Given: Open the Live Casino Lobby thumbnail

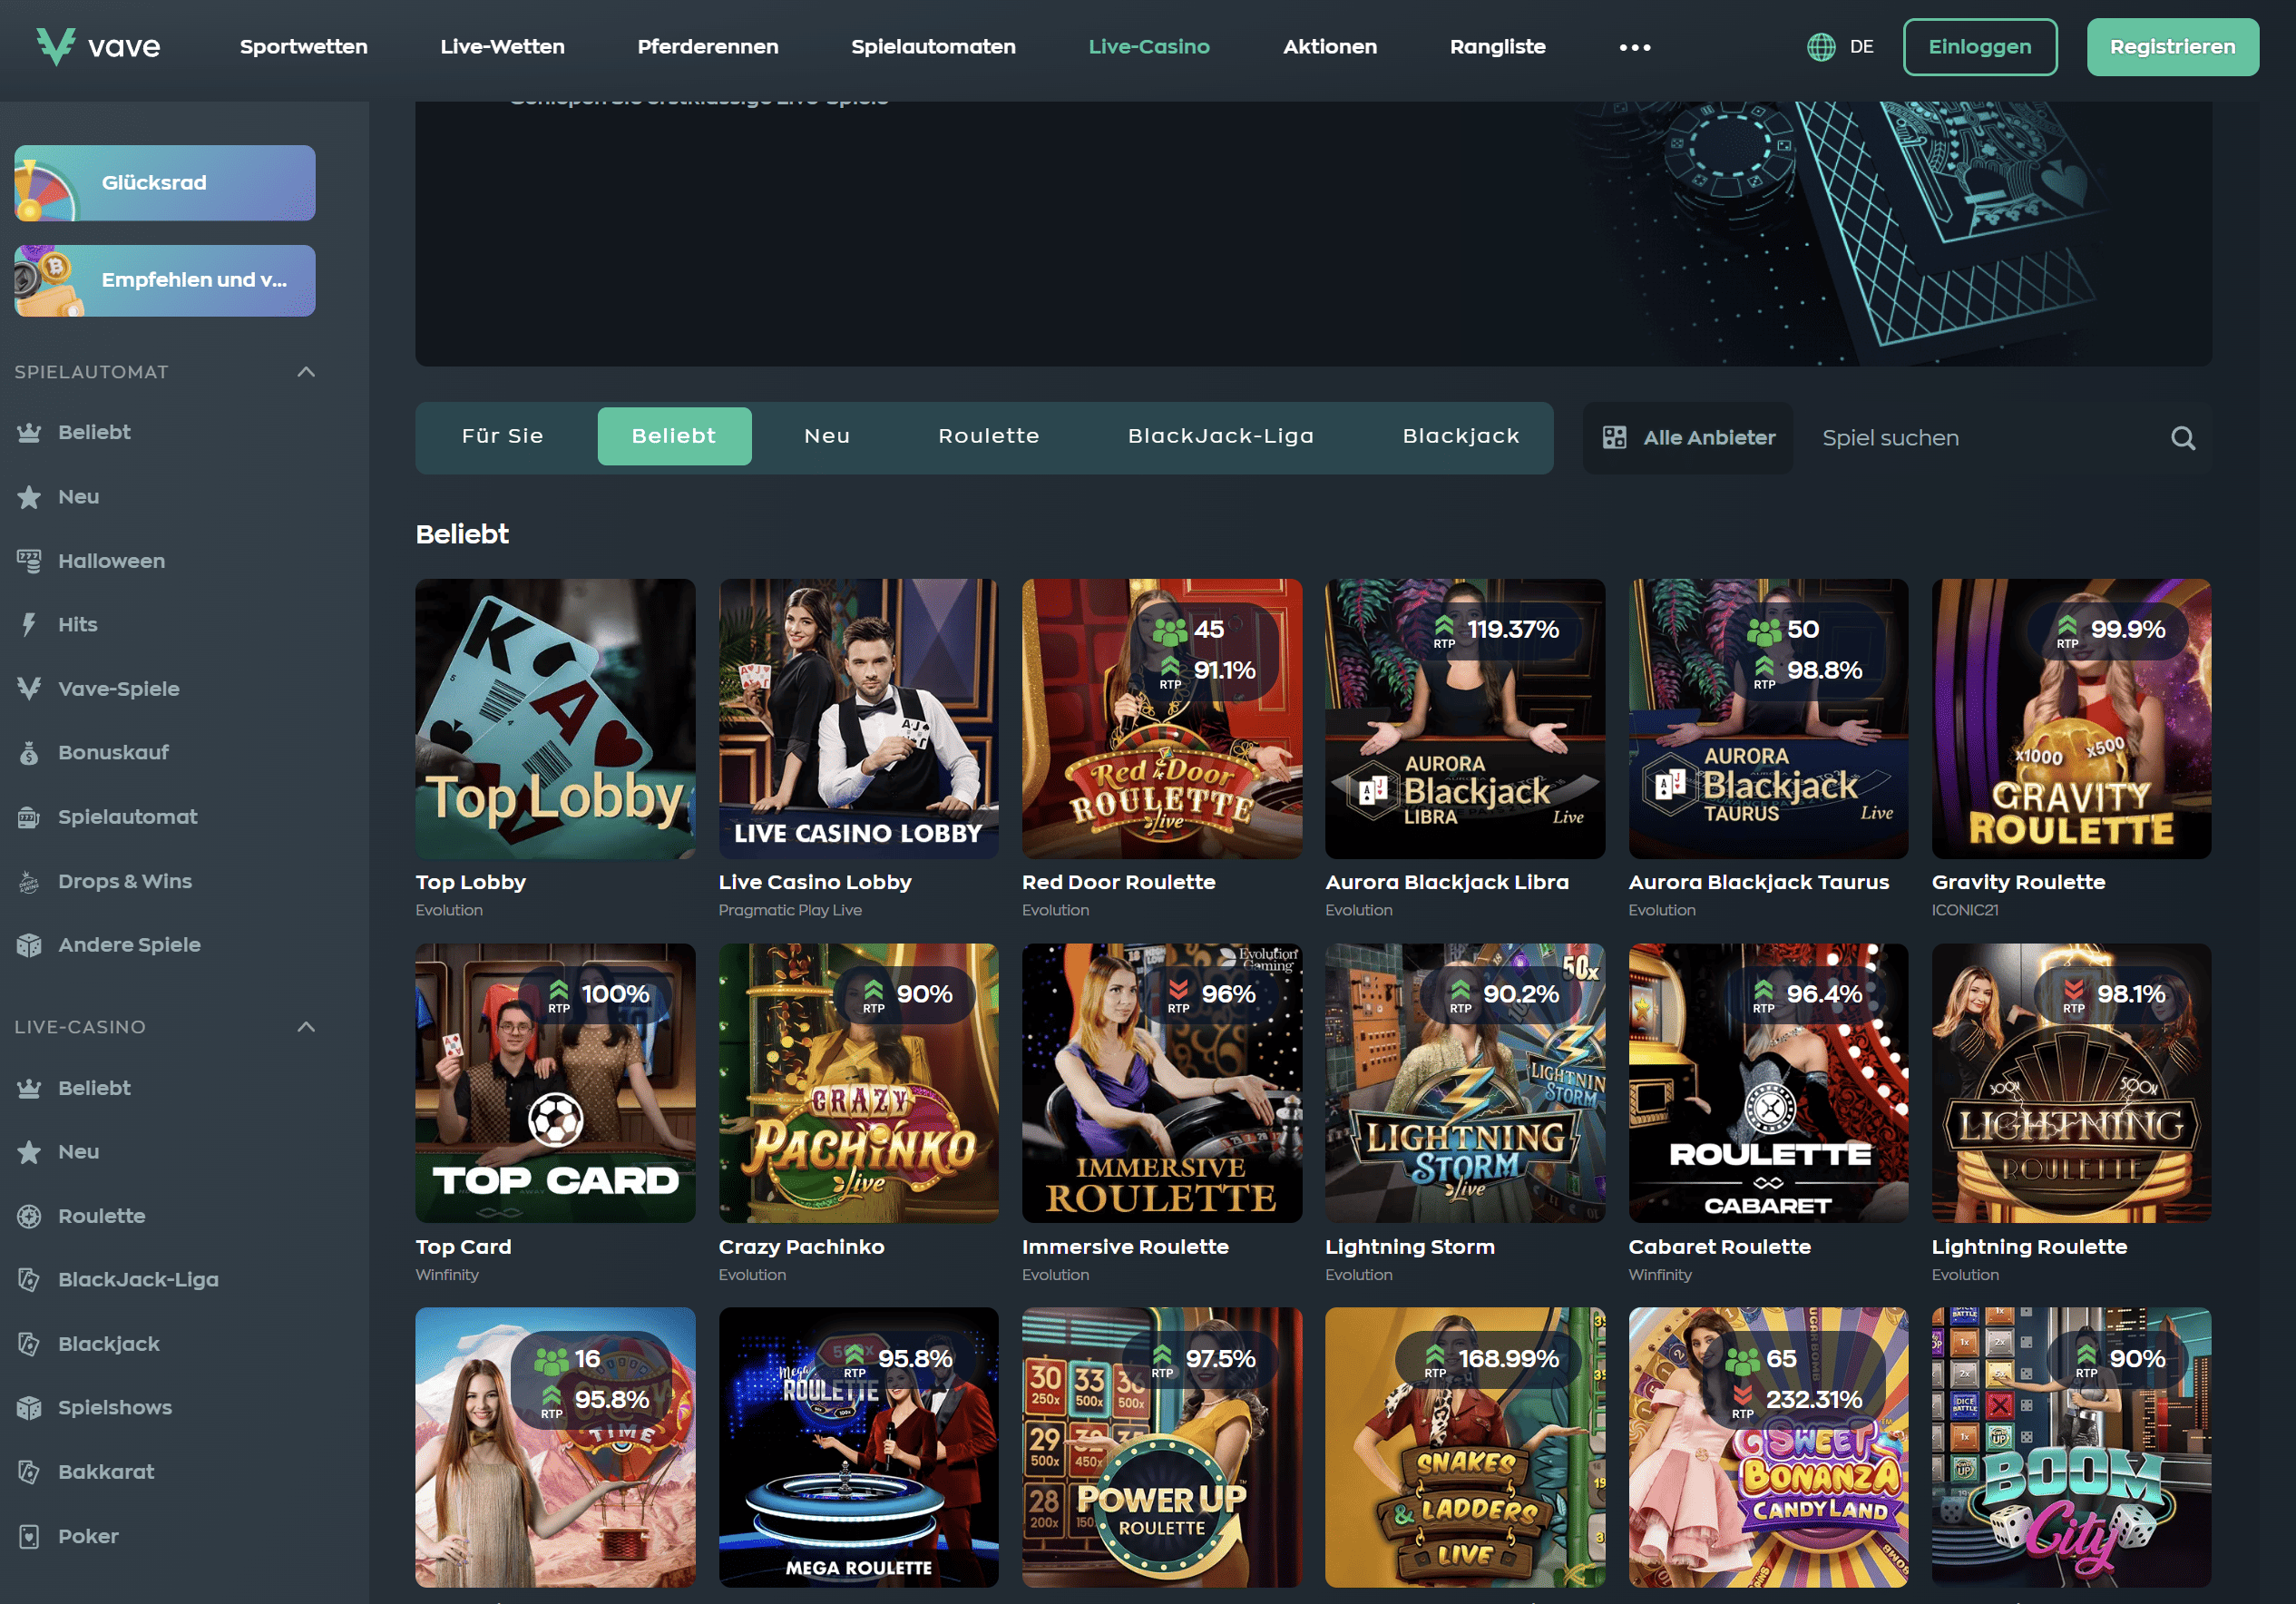Looking at the screenshot, I should click(858, 719).
